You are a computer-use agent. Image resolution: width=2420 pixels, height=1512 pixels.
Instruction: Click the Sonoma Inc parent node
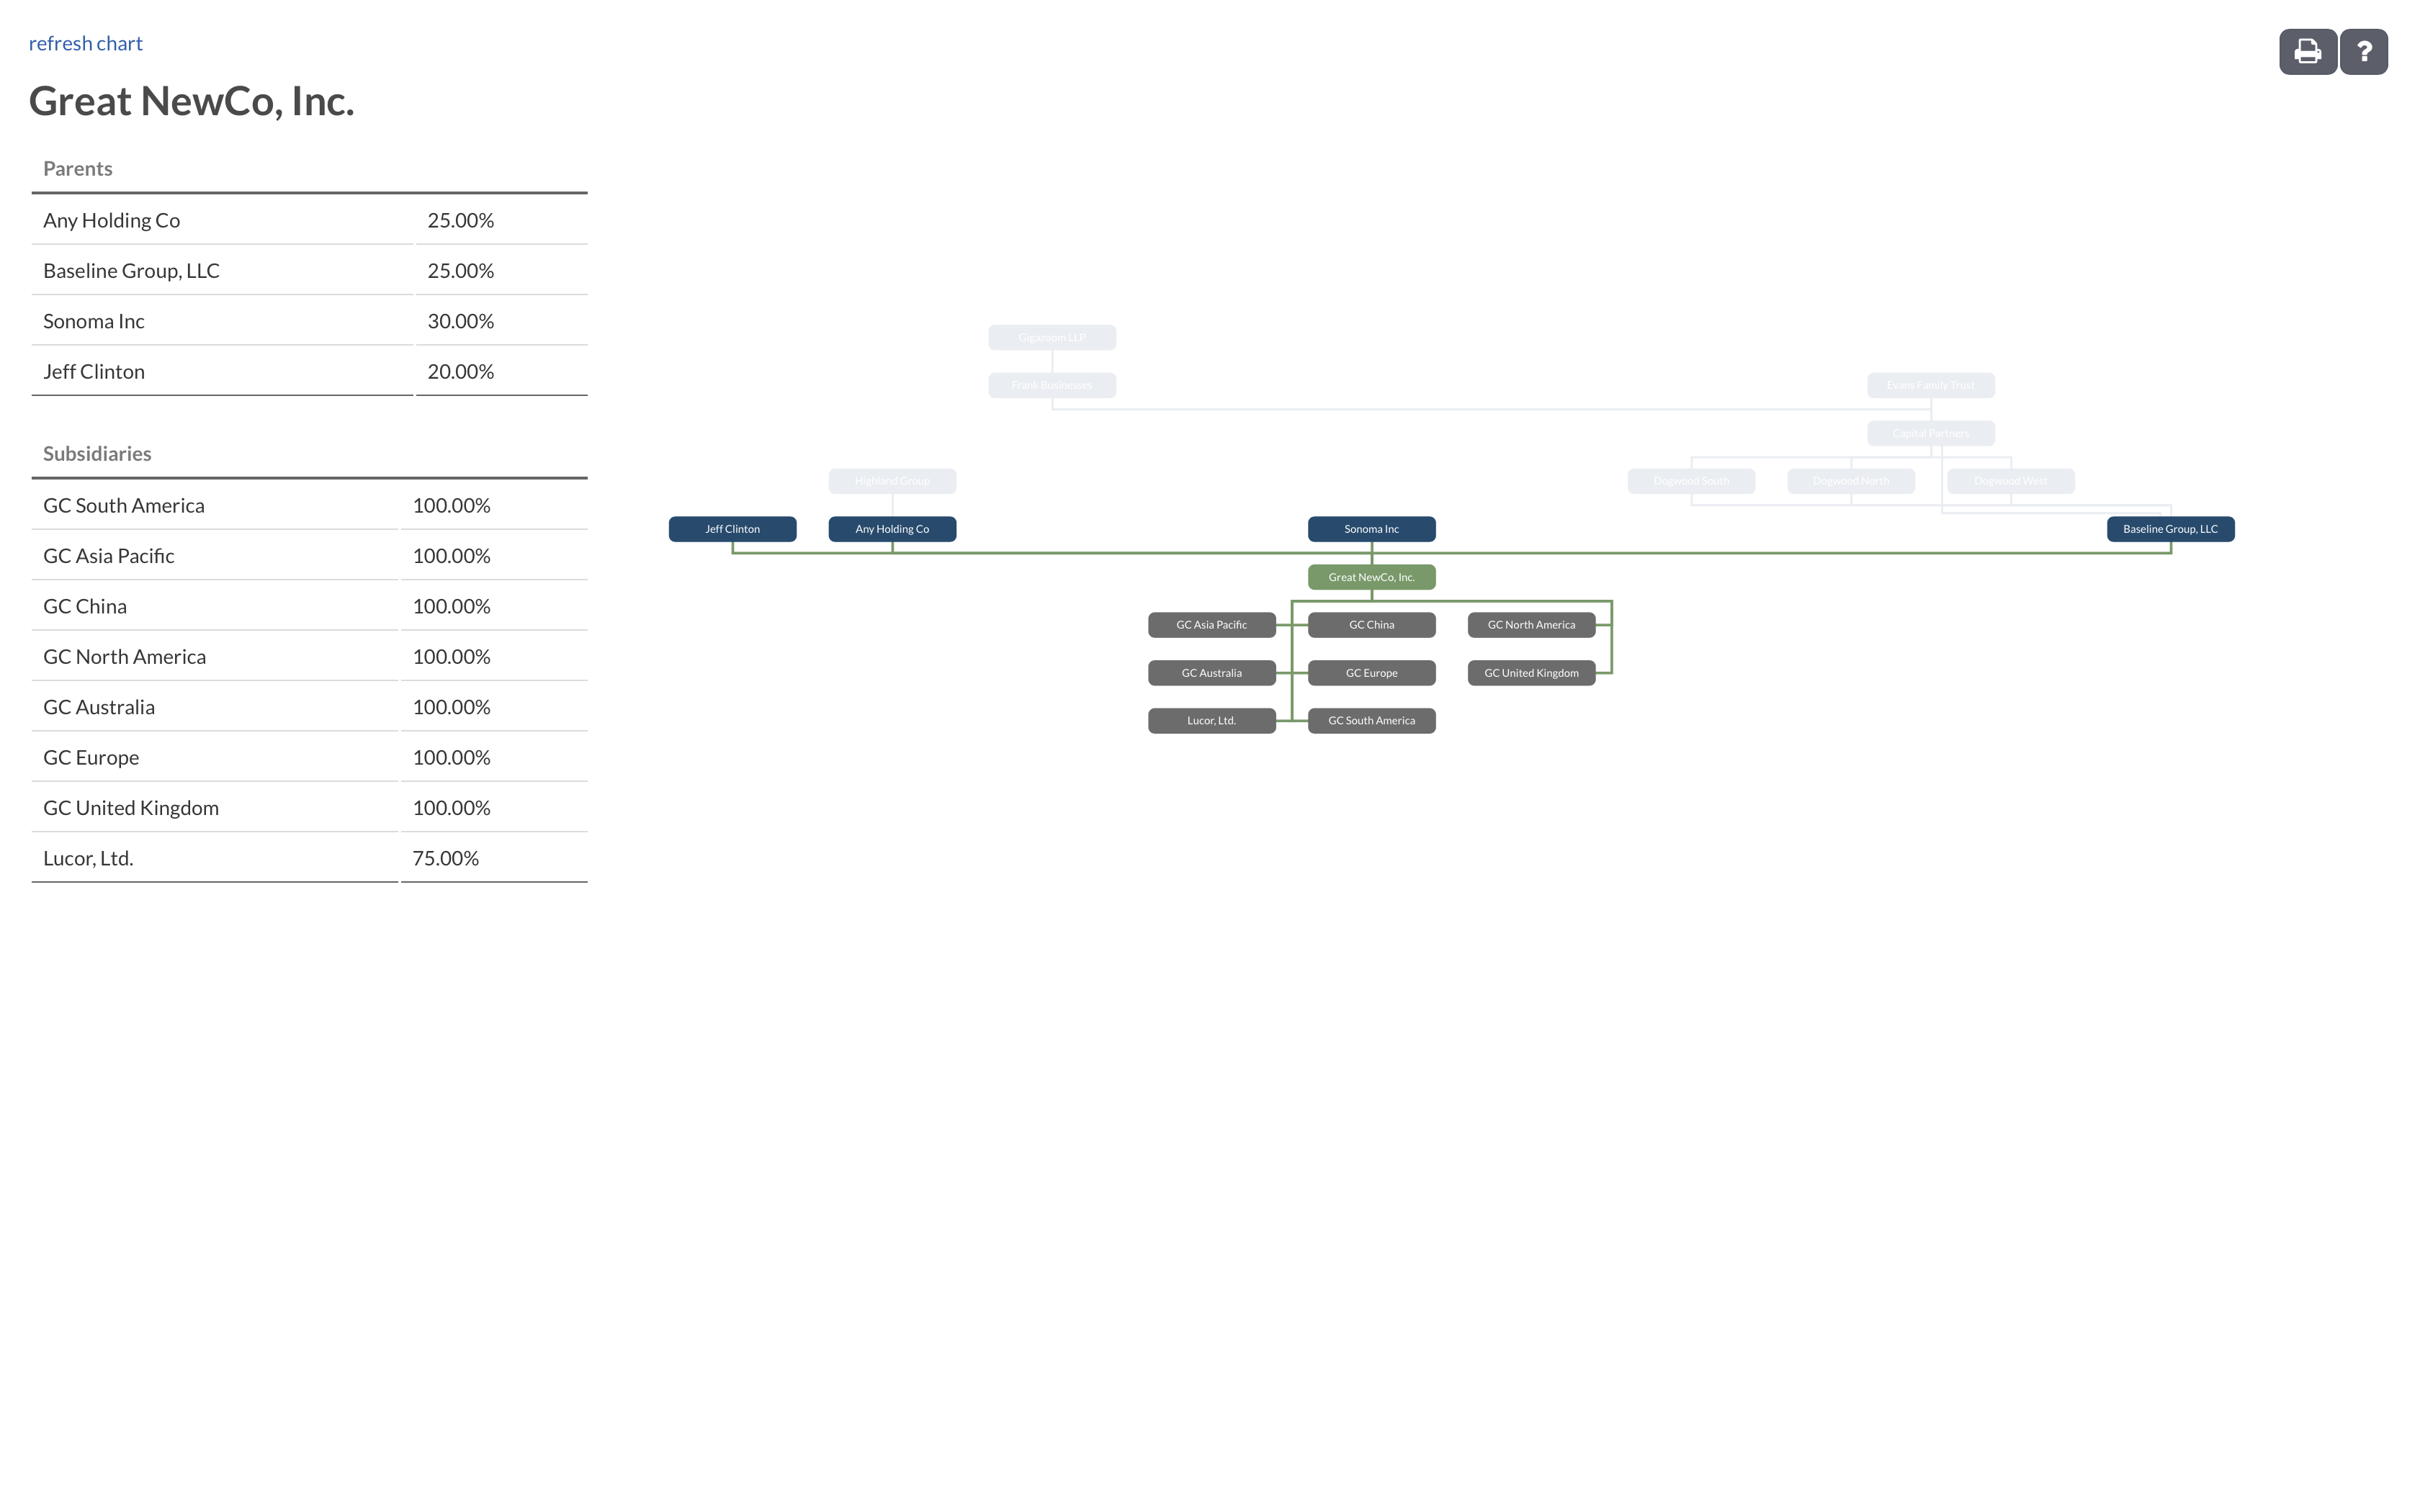pyautogui.click(x=1371, y=528)
